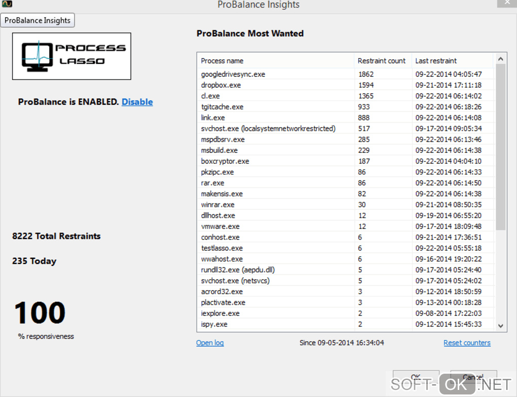517x397 pixels.
Task: Click timestamp 09-08-2014 17:22:03
Action: click(449, 313)
